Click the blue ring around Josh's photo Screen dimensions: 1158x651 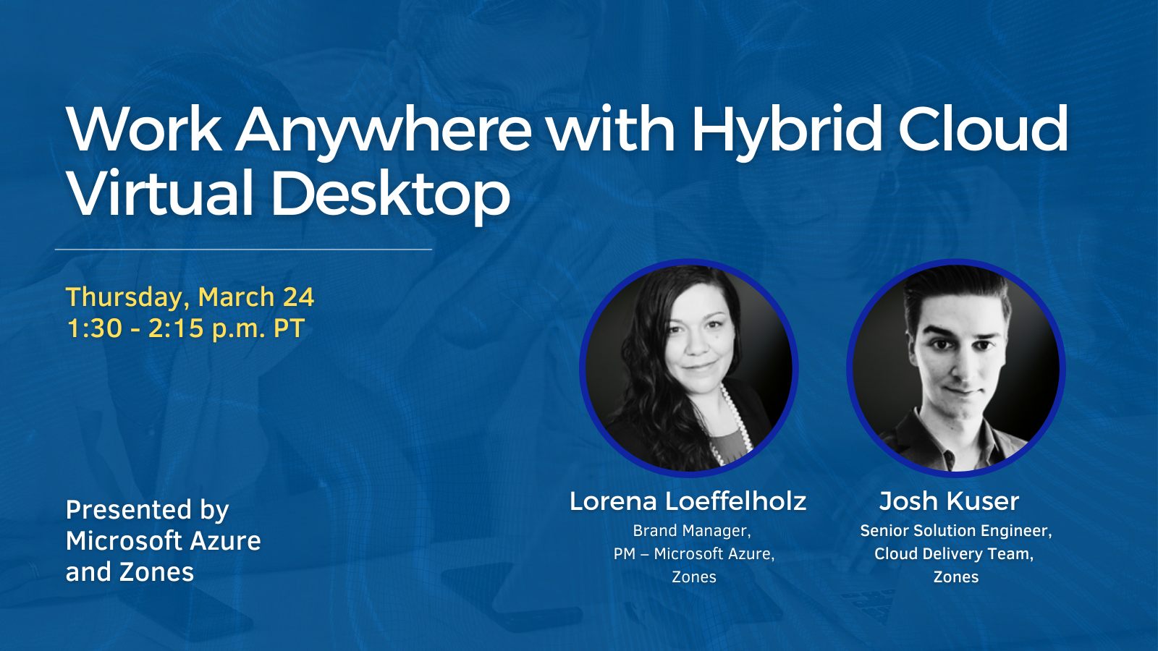[x=955, y=265]
